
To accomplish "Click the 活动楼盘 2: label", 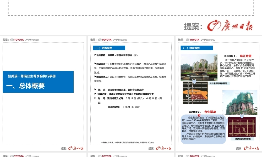I will [x=195, y=112].
